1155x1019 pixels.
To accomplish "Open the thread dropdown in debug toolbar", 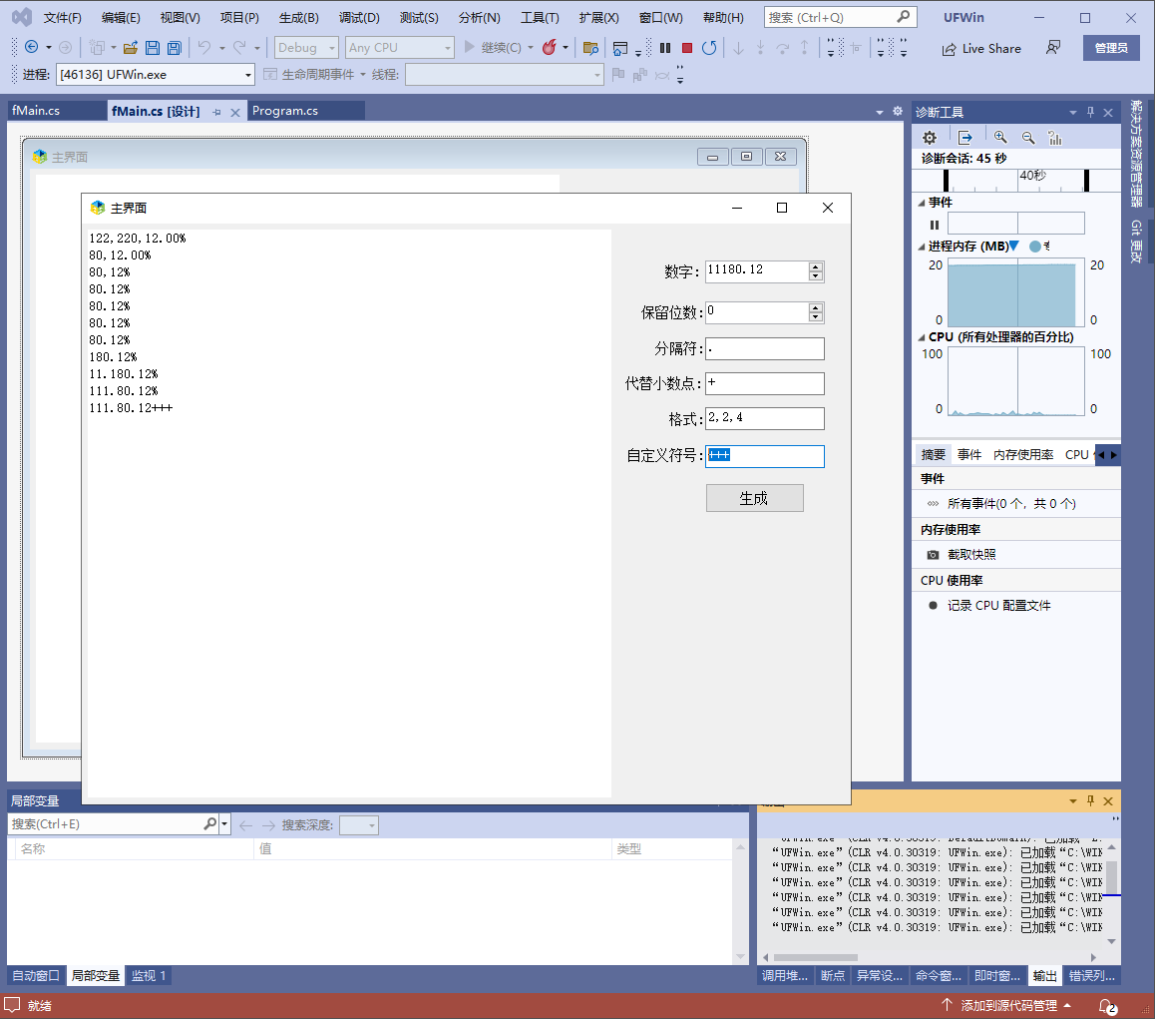I will coord(505,75).
